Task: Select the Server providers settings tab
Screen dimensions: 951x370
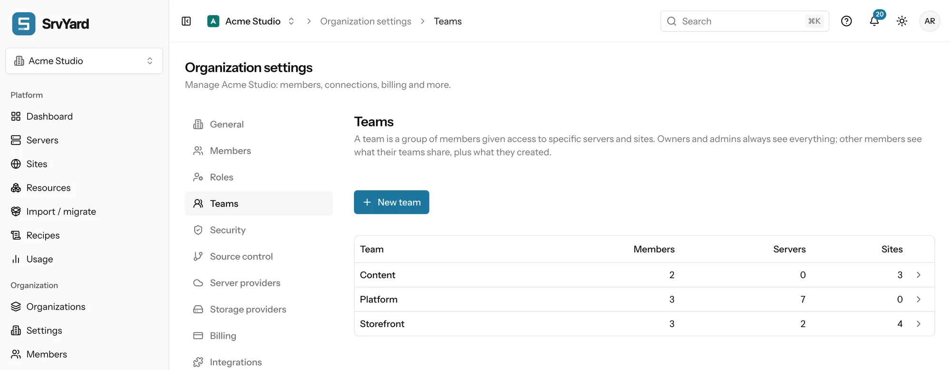Action: 259,283
